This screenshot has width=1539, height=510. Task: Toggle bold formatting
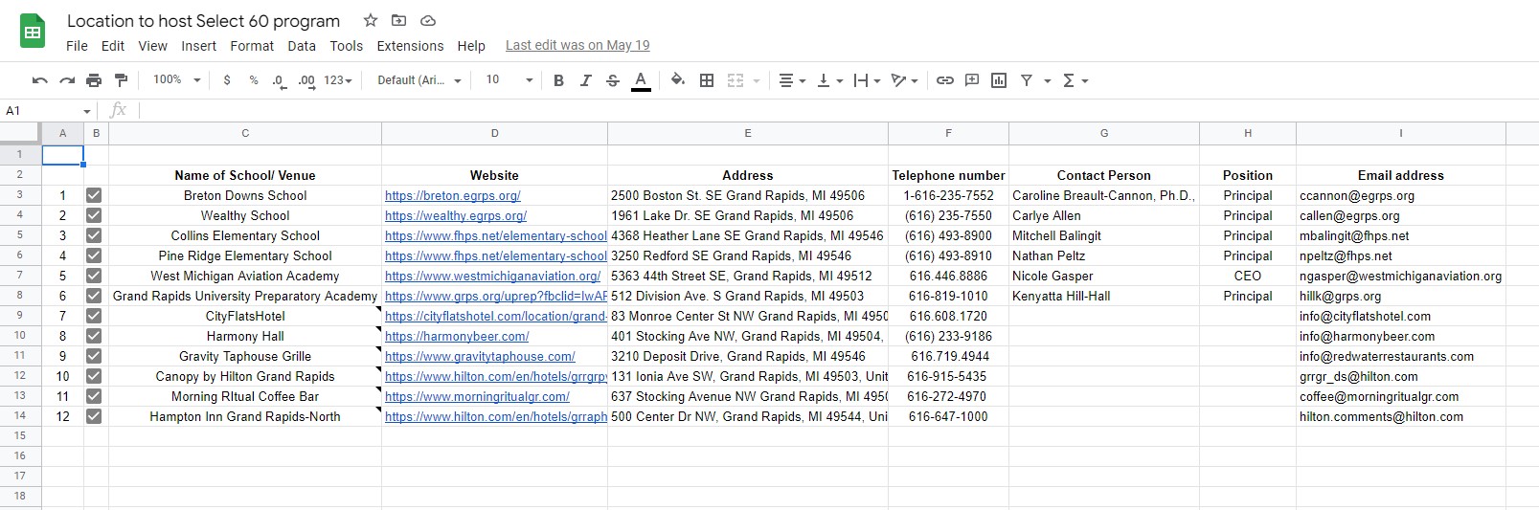[558, 80]
